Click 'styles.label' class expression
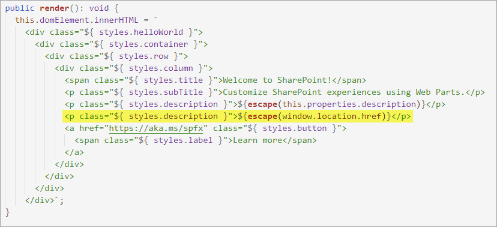Screen dimensions: 497x227 click(x=183, y=141)
